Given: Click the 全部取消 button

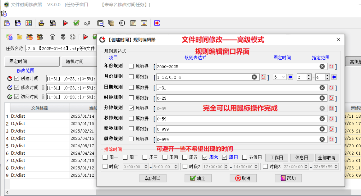Looking at the screenshot, I should point(327,157).
